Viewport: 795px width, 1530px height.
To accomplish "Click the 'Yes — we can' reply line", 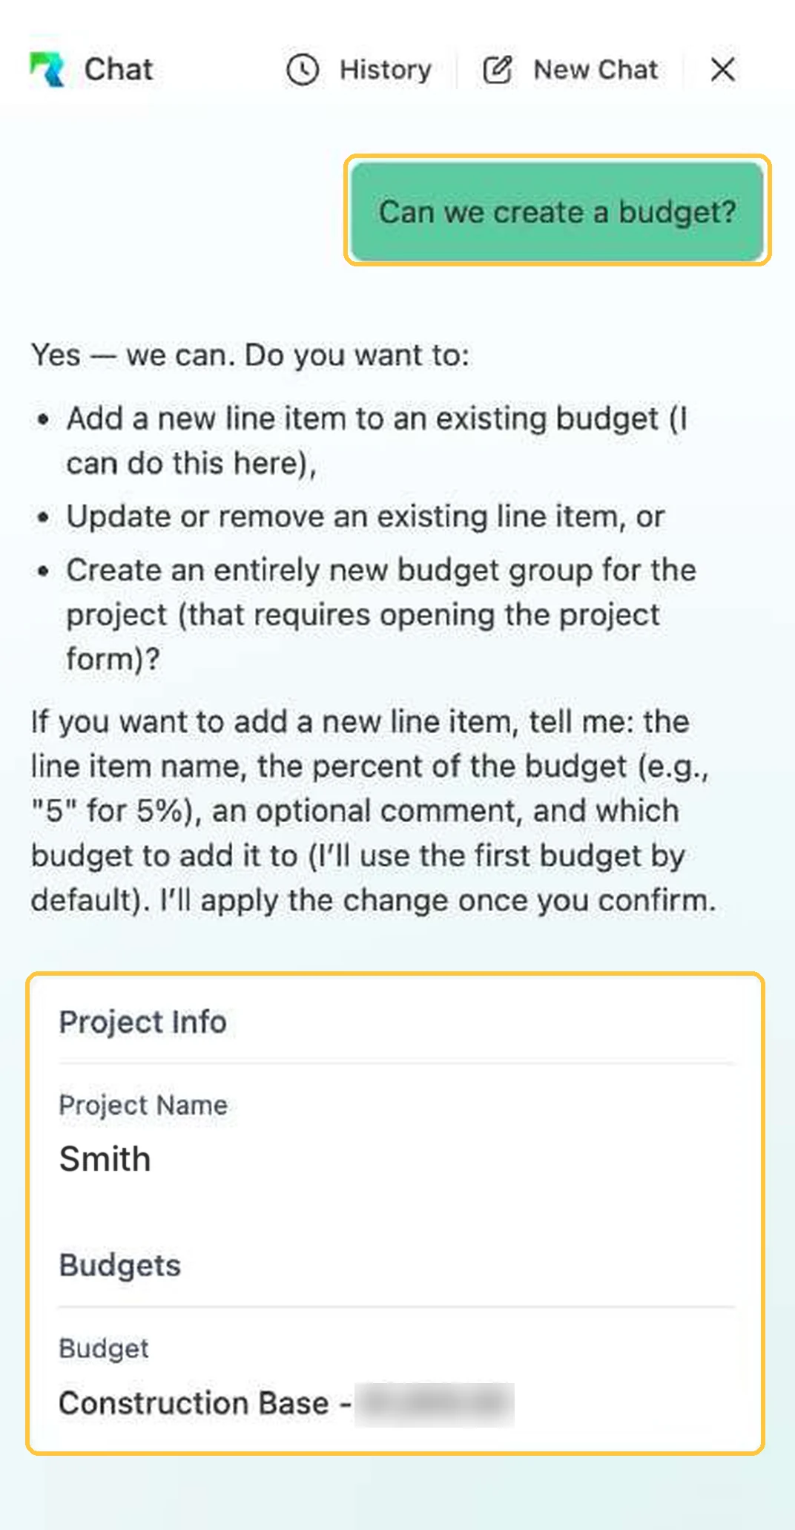I will [250, 355].
